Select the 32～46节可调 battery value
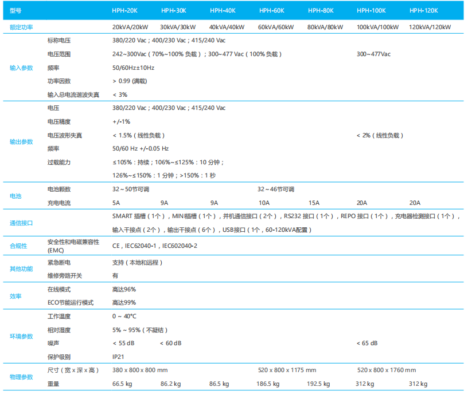The image size is (468, 395). click(x=276, y=189)
